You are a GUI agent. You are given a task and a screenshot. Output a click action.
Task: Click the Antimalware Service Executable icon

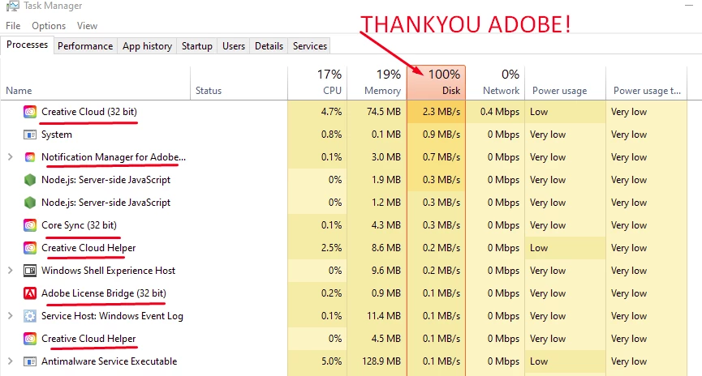[x=30, y=361]
